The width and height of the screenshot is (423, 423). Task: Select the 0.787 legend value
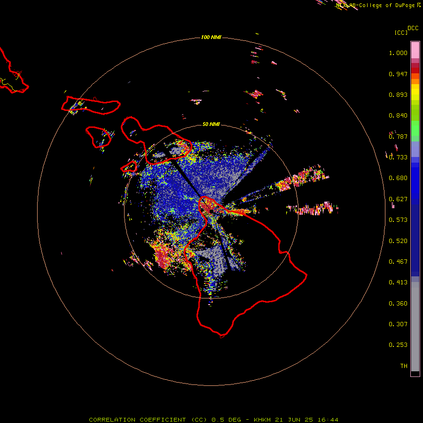(x=398, y=136)
